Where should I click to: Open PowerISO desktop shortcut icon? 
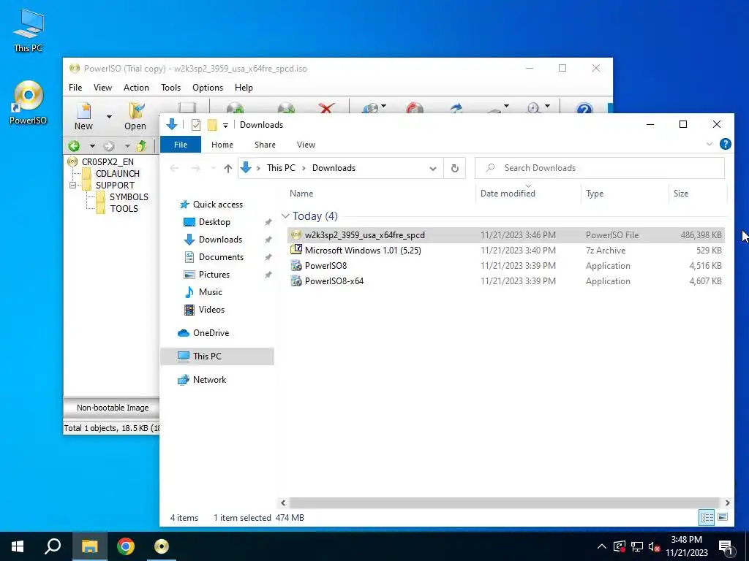click(x=29, y=102)
